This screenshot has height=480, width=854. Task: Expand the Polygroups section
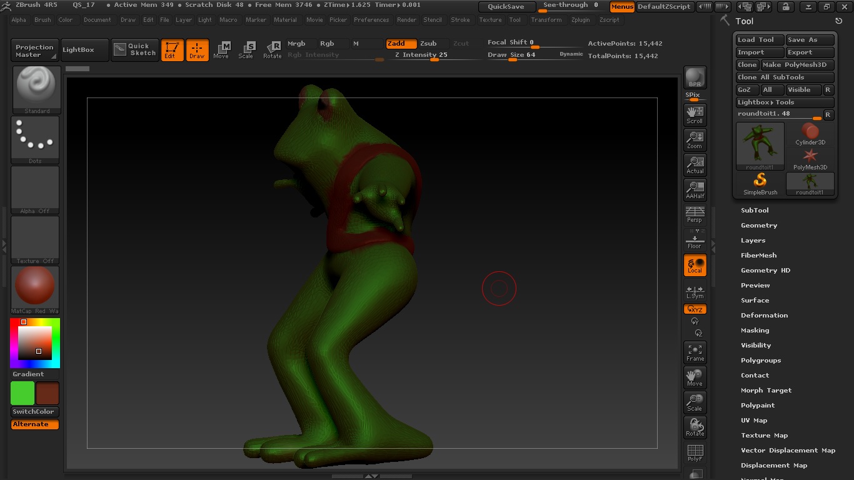coord(761,361)
